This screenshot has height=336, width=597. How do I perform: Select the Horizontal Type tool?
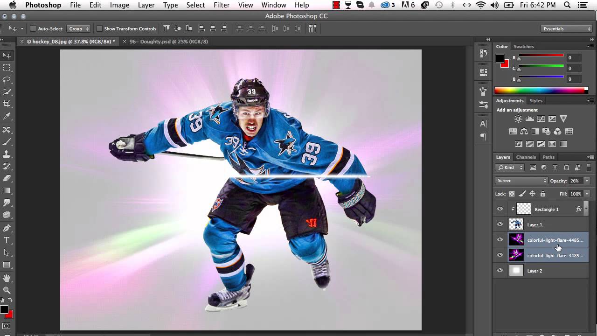click(x=7, y=240)
